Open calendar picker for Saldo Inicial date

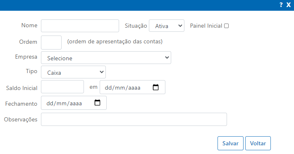point(155,87)
